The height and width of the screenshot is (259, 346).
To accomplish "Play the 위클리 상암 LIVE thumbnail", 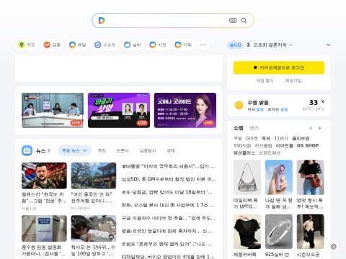I will click(119, 110).
